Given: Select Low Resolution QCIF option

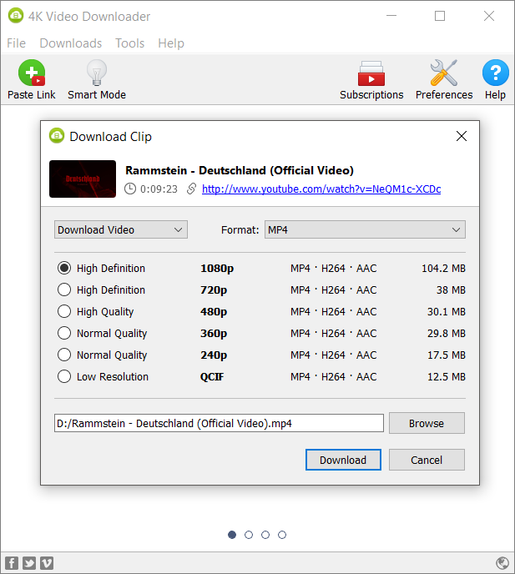Looking at the screenshot, I should 64,376.
